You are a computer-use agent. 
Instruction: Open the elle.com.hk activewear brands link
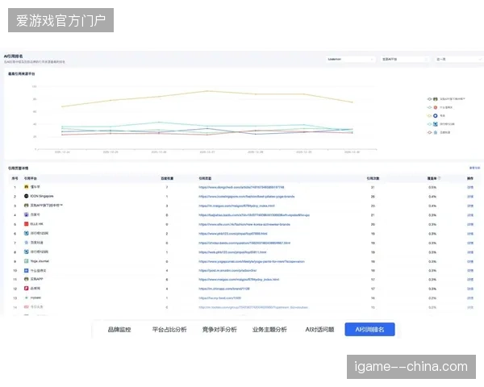click(244, 224)
